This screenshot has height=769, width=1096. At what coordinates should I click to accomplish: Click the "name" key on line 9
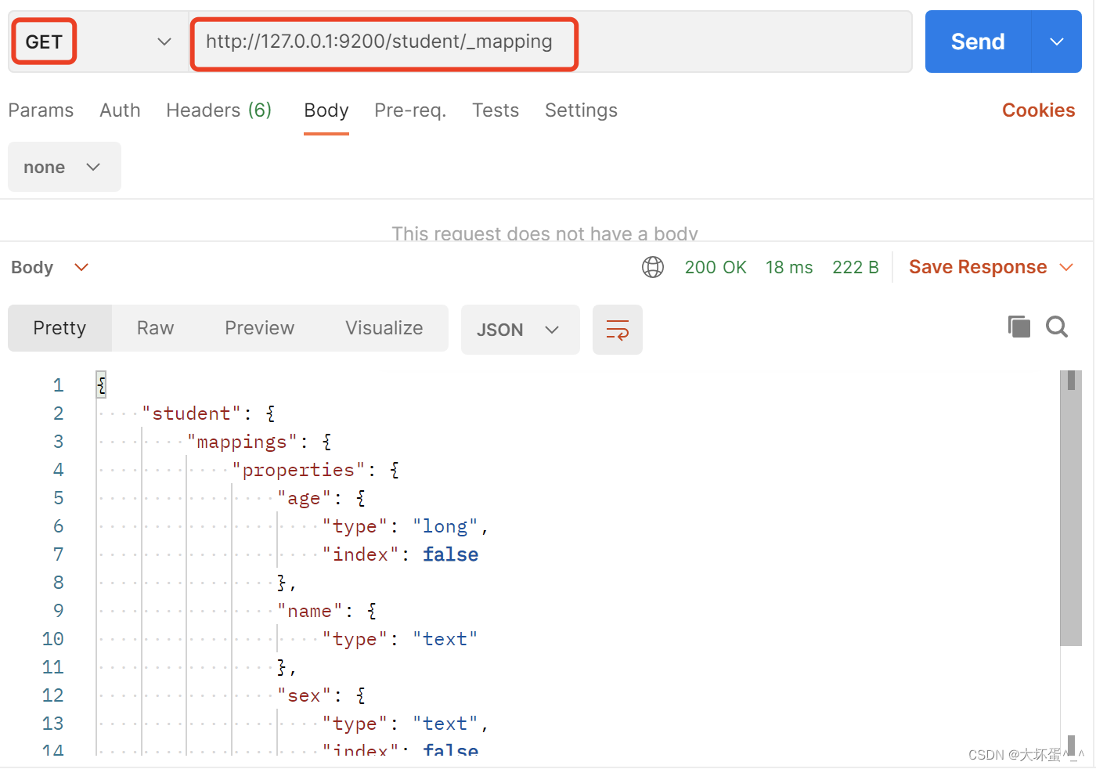pos(310,611)
